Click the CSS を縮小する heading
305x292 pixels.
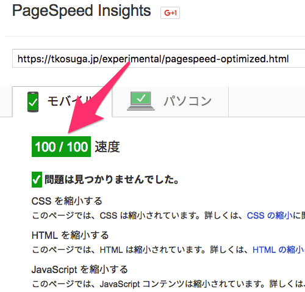tap(67, 201)
